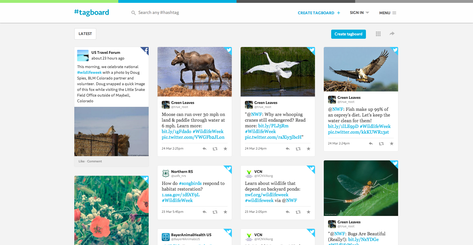Select the Latest tab
Viewport: 473px width, 245px height.
pos(85,34)
